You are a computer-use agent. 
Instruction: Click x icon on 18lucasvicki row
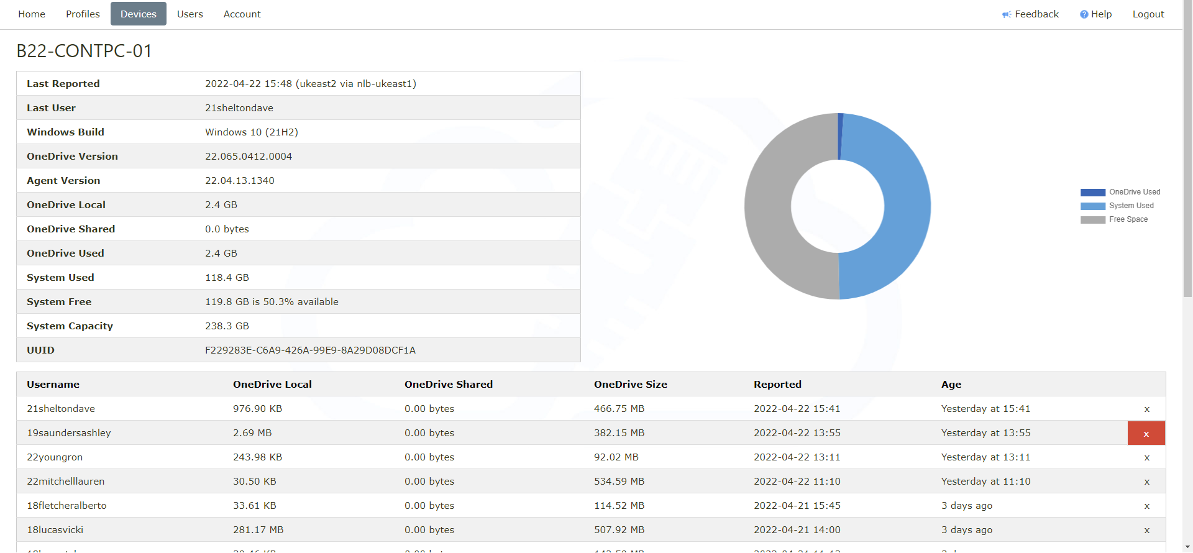(x=1146, y=530)
